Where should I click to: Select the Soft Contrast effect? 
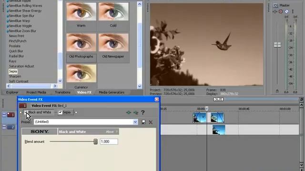19,81
